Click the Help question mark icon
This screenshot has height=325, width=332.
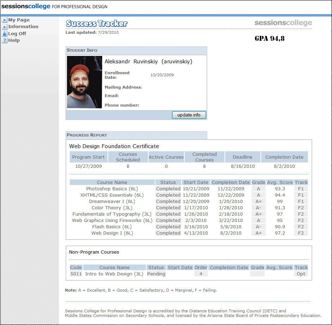tap(5, 40)
